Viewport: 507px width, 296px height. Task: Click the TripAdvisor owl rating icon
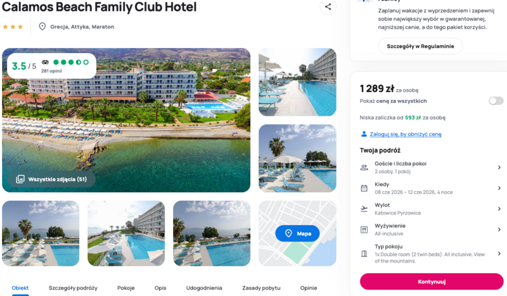click(x=45, y=62)
